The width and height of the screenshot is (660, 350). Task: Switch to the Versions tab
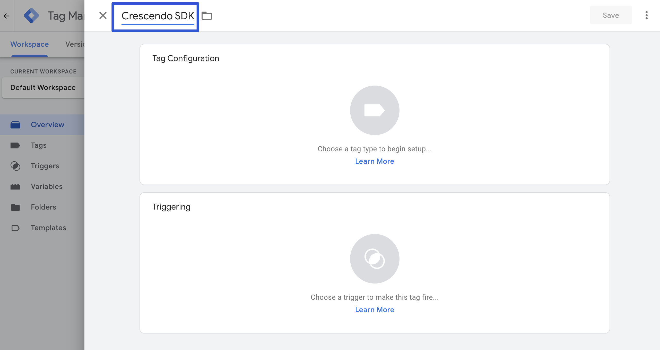tap(75, 44)
